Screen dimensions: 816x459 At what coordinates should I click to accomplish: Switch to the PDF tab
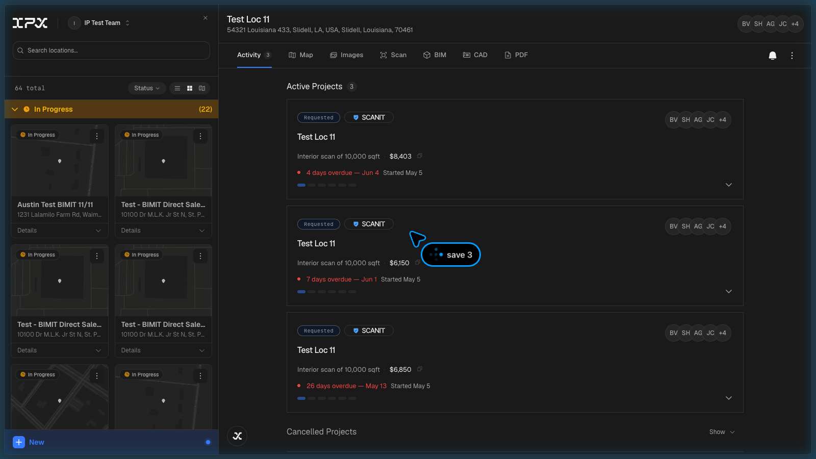(x=516, y=55)
